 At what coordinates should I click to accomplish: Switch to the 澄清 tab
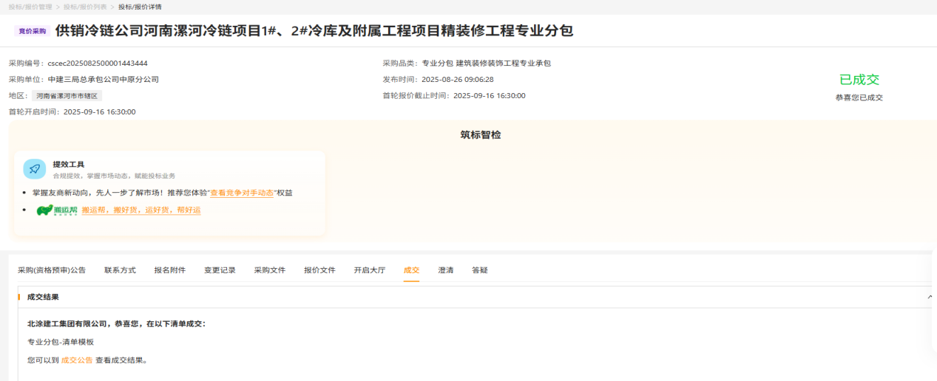pyautogui.click(x=445, y=270)
